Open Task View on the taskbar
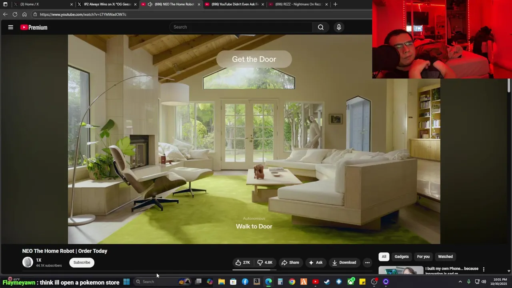The width and height of the screenshot is (512, 288). (198, 282)
